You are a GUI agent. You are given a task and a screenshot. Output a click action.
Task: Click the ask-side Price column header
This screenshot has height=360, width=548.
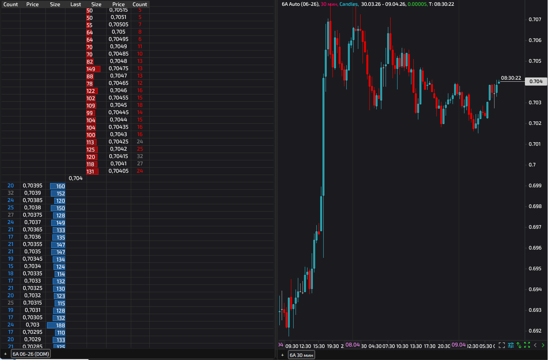(x=119, y=4)
